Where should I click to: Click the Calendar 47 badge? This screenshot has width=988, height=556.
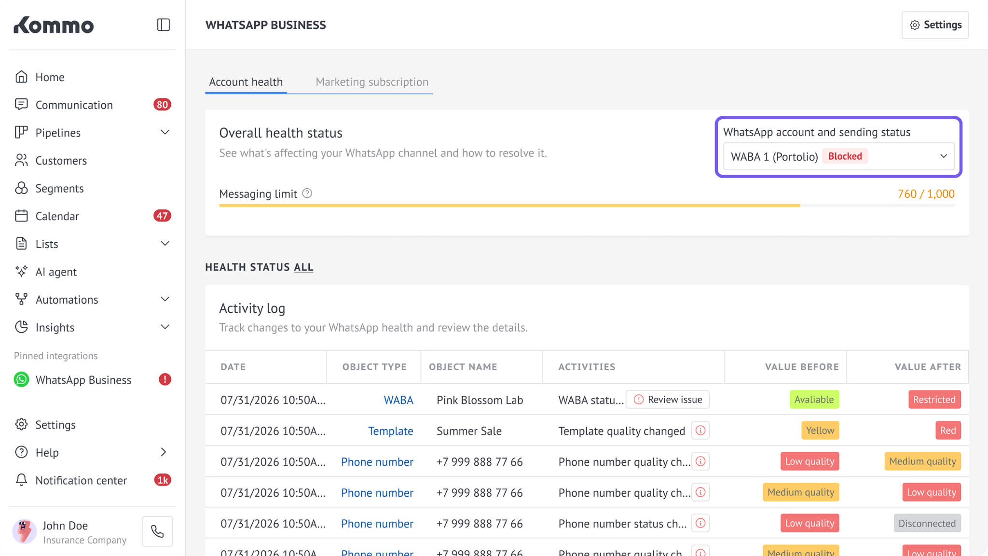coord(162,216)
